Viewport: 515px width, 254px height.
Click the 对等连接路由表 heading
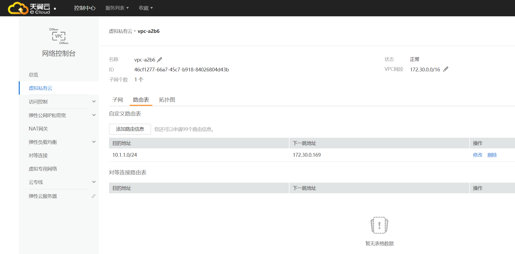tap(127, 172)
